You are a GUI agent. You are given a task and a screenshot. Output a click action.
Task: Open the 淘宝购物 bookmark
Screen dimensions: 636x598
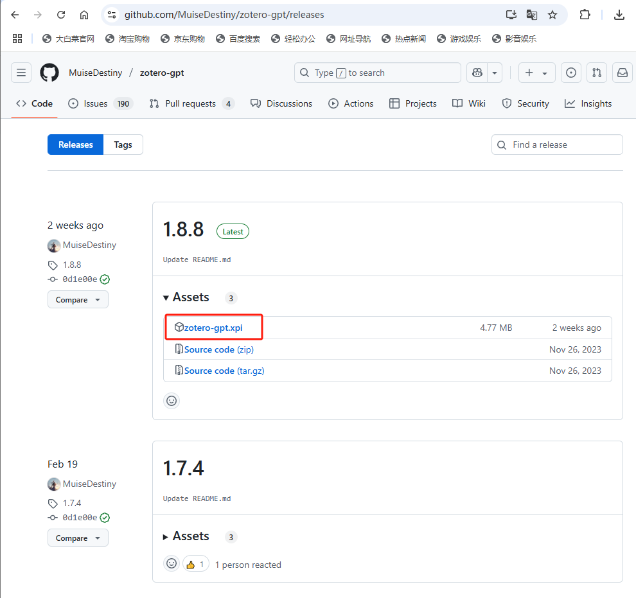click(127, 39)
